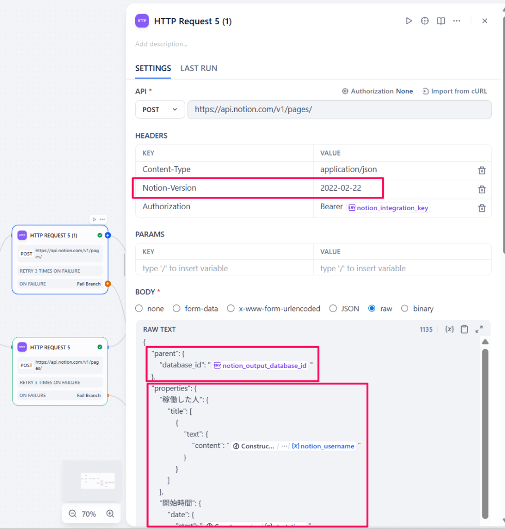This screenshot has height=529, width=505.
Task: Click the locate node target icon
Action: coord(425,21)
